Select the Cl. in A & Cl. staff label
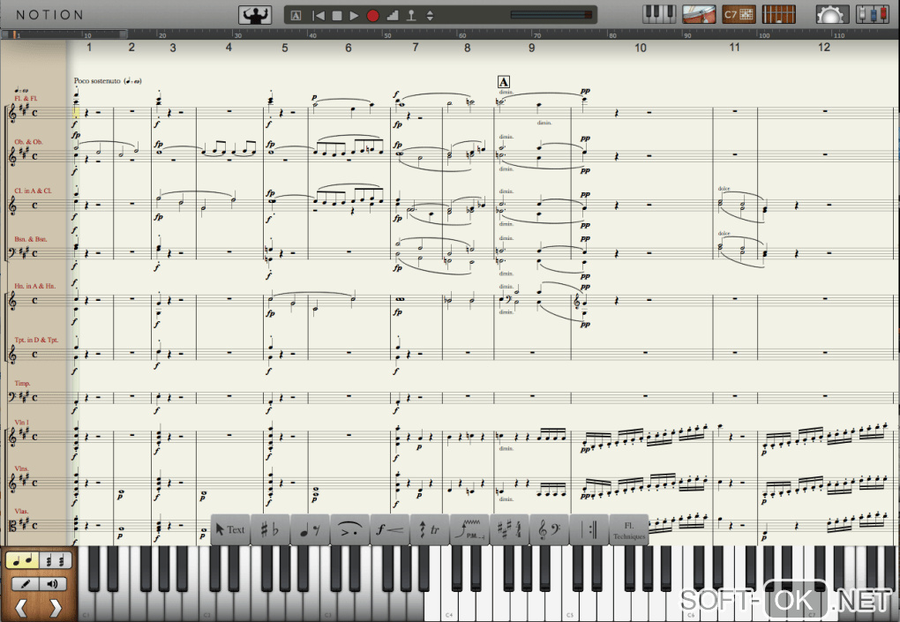Screen dimensions: 900x622 click(x=33, y=191)
